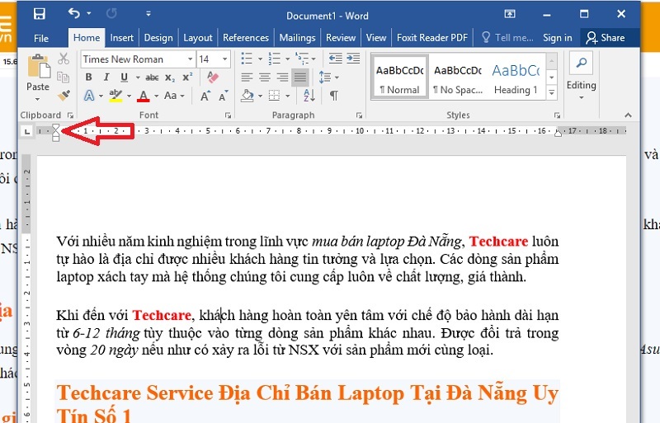The width and height of the screenshot is (660, 423).
Task: Decrease paragraph indent
Action: [335, 59]
